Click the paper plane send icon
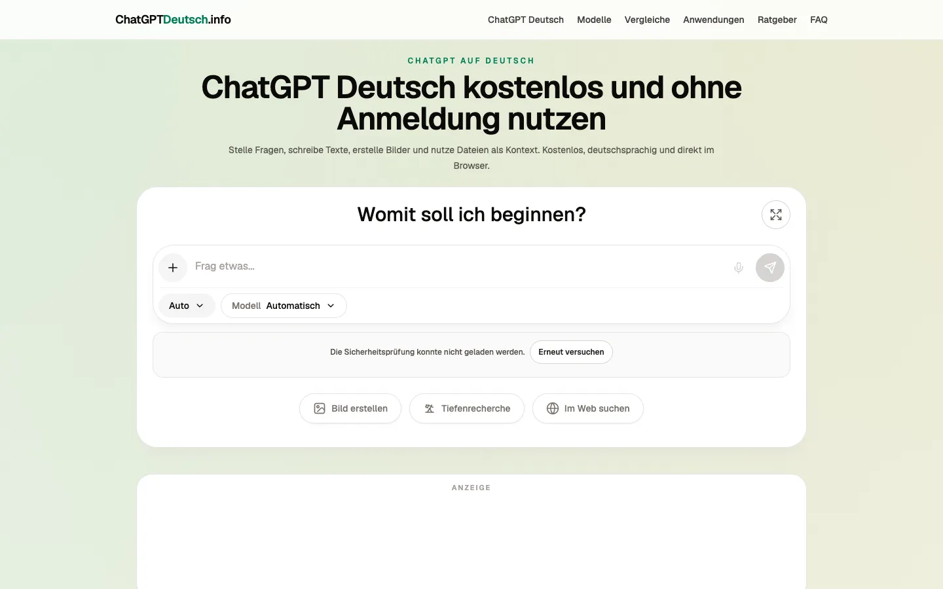 click(x=770, y=268)
